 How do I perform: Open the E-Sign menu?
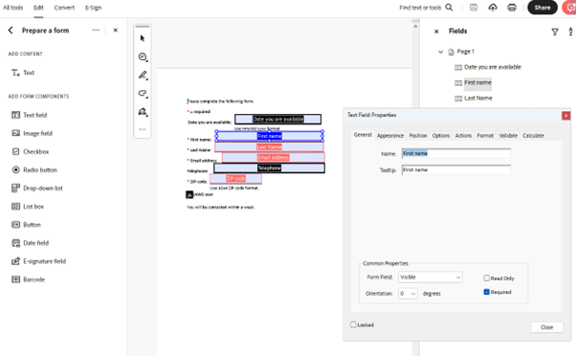(x=94, y=8)
